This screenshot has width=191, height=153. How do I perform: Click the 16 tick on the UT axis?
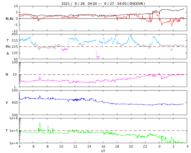pos(103,146)
